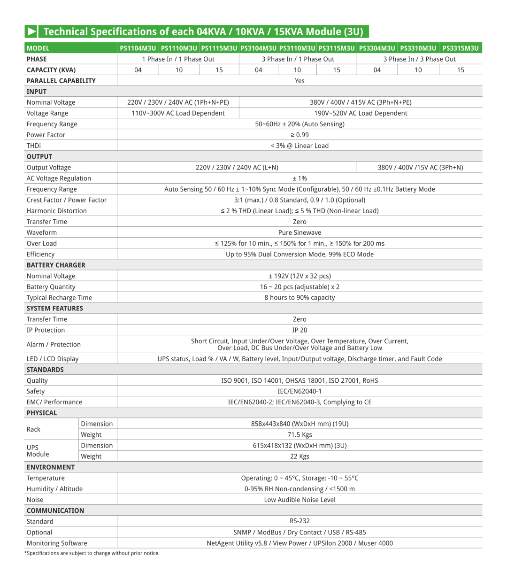The height and width of the screenshot is (580, 507).
Task: Select the PS1115M3U model header
Action: pos(219,48)
